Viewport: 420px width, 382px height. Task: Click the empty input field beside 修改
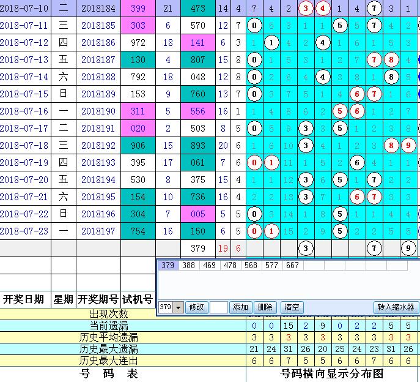pyautogui.click(x=219, y=307)
